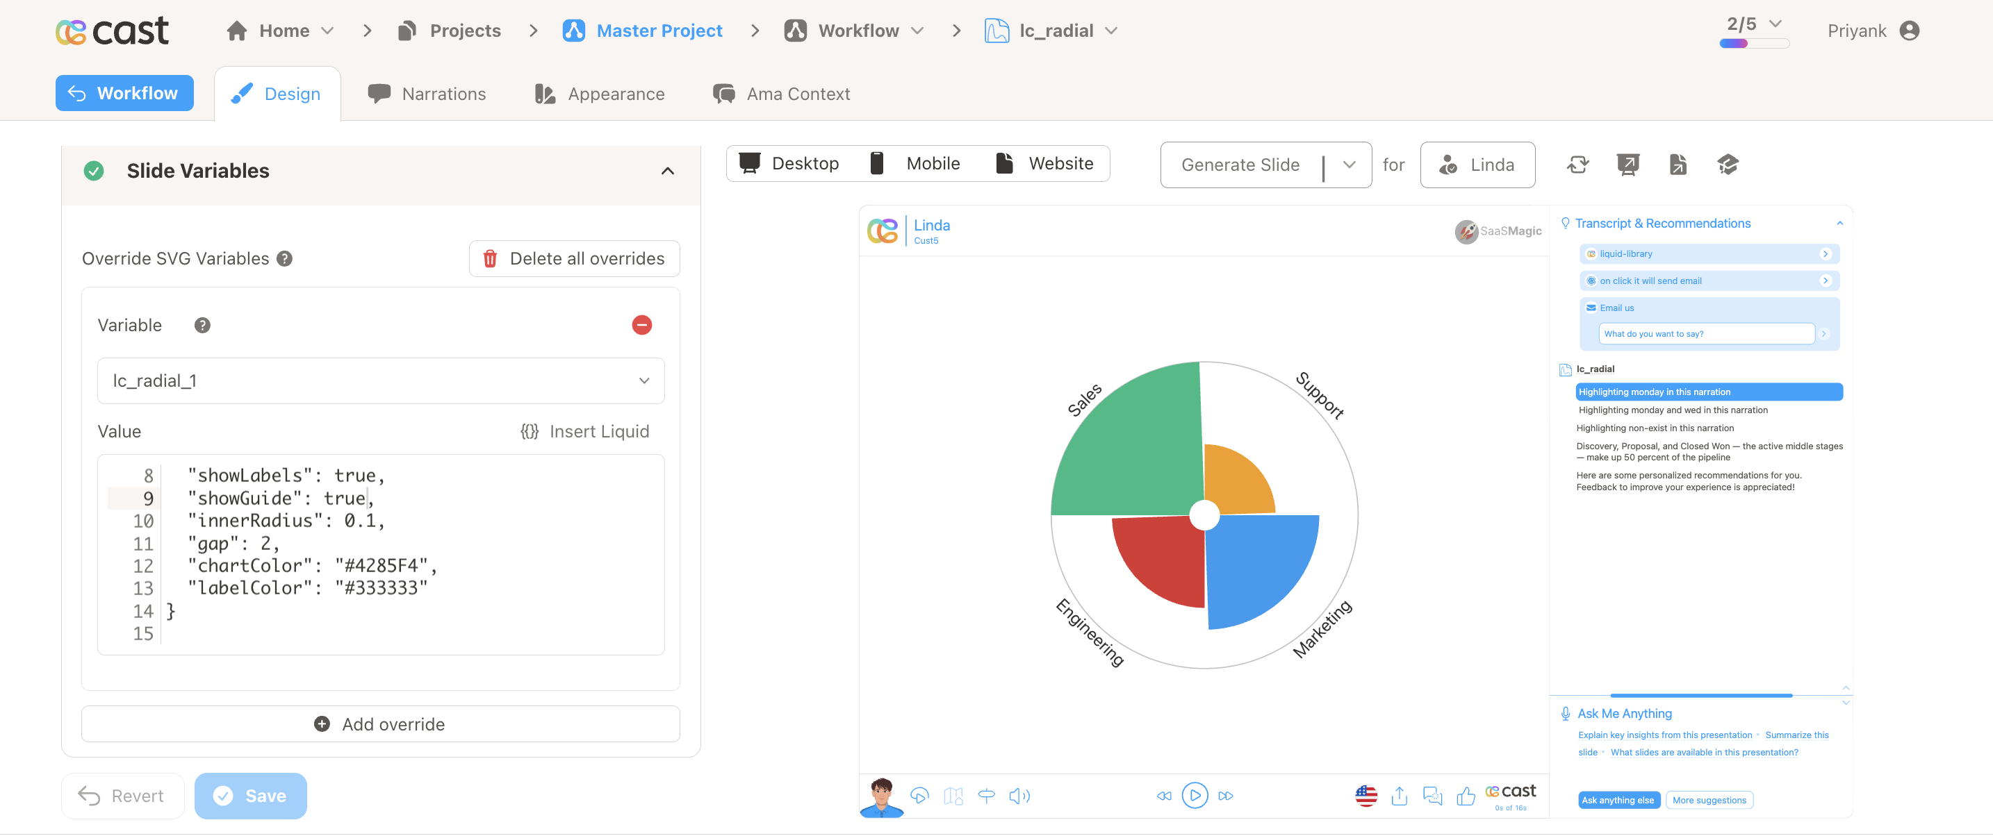Click the replay icon beside avatar
Viewport: 1993px width, 836px height.
[919, 795]
